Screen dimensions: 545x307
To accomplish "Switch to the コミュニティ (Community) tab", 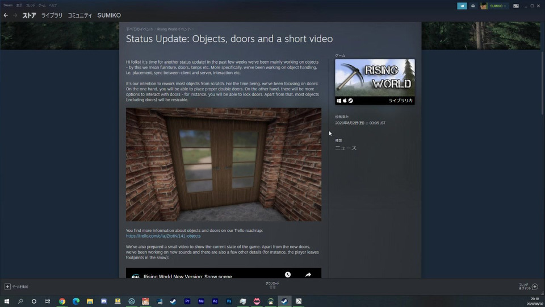I will [79, 15].
